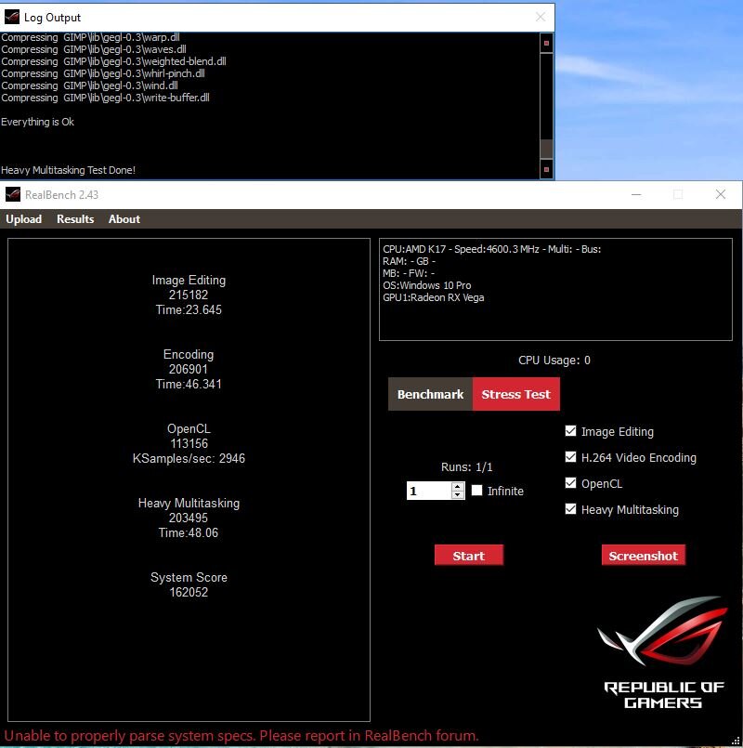The image size is (743, 748).
Task: Take a Screenshot of results
Action: pos(644,556)
